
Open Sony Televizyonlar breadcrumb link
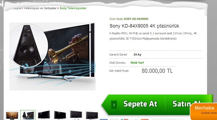coord(73,8)
